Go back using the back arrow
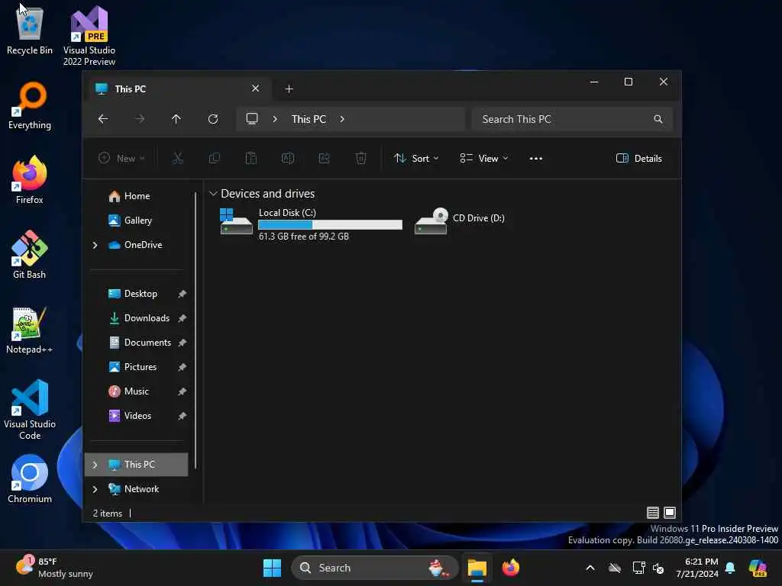The width and height of the screenshot is (782, 586). [x=103, y=119]
